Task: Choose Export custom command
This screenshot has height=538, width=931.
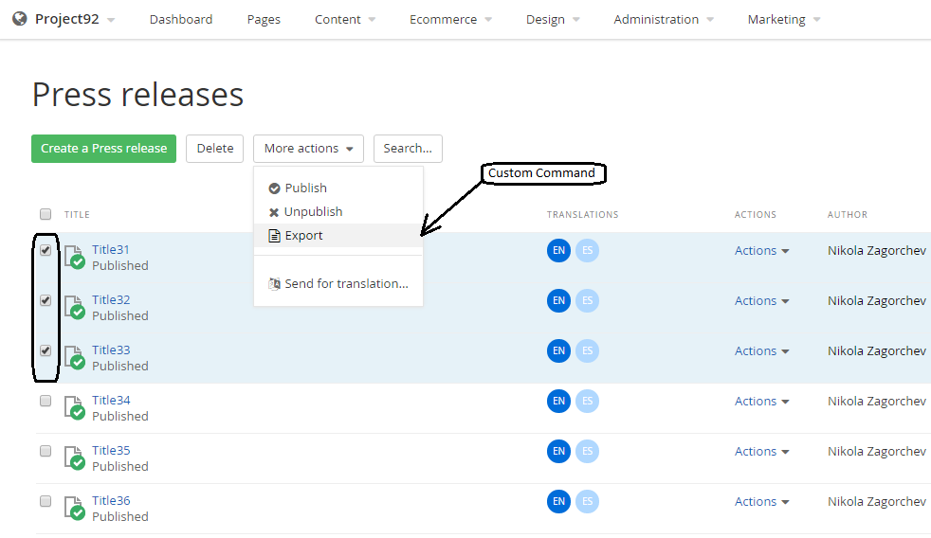Action: tap(338, 236)
